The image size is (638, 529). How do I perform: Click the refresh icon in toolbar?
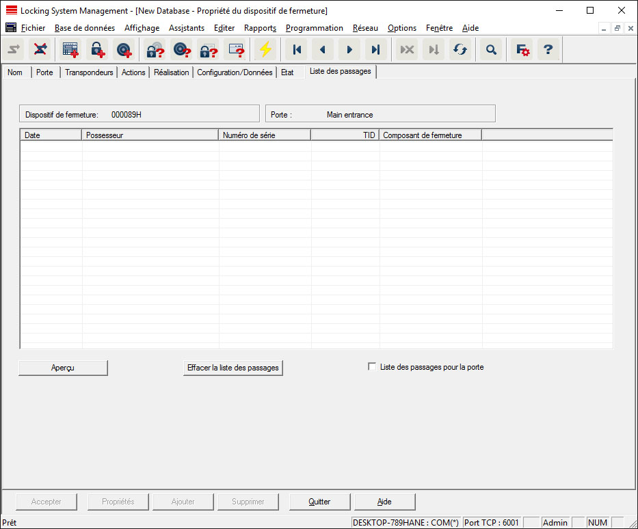pos(460,50)
